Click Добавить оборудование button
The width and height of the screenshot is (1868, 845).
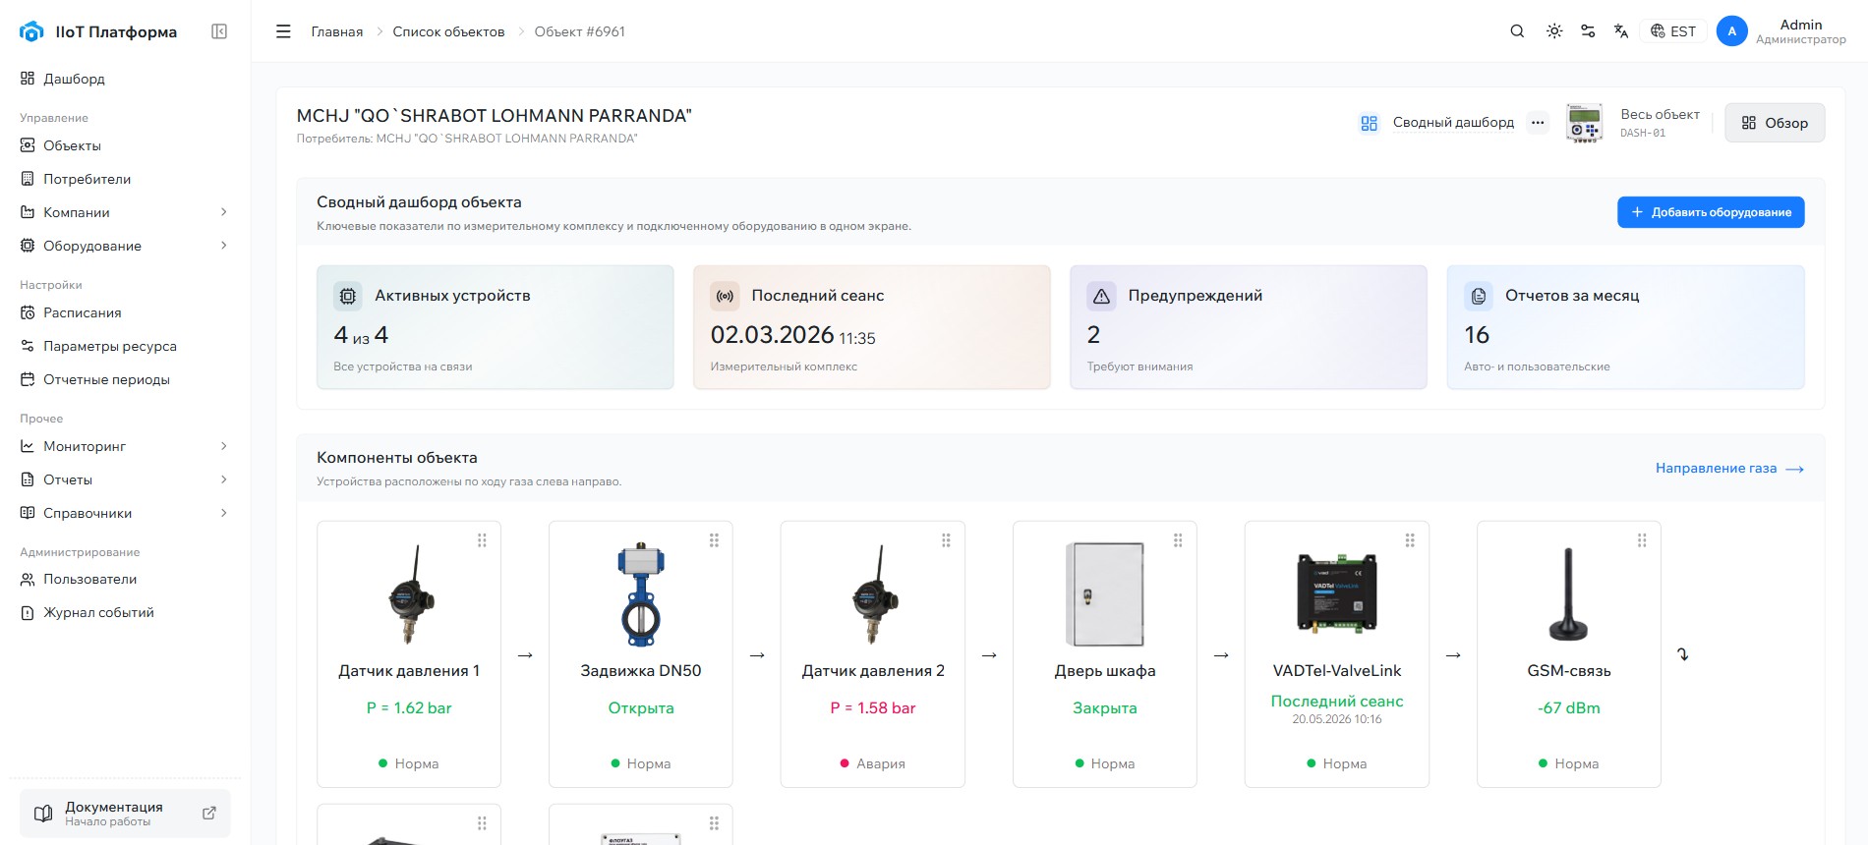pyautogui.click(x=1711, y=212)
